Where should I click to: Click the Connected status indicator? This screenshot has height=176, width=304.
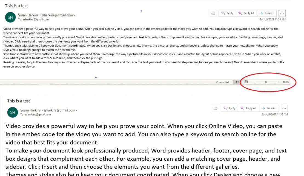click(x=222, y=82)
